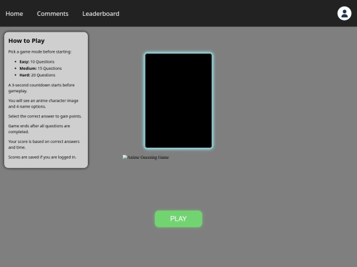Click 'Game ends after all questions' text
Viewport: 357px width, 267px height.
click(39, 129)
